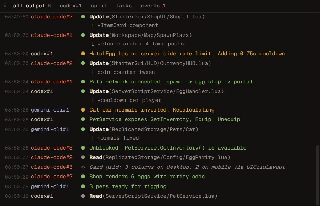Click the 'coin counter tween' sub-line
Screen dimensions: 320x206
[126, 72]
